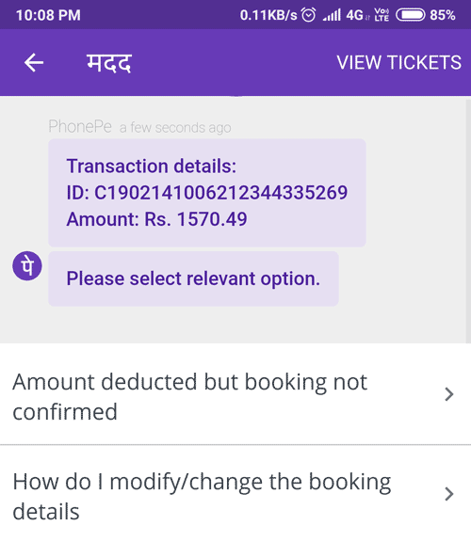Image resolution: width=471 pixels, height=541 pixels.
Task: Tap the back arrow icon
Action: 34,62
